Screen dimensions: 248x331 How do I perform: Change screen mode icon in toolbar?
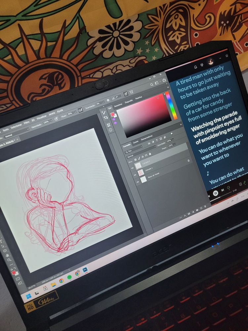(x=20, y=283)
